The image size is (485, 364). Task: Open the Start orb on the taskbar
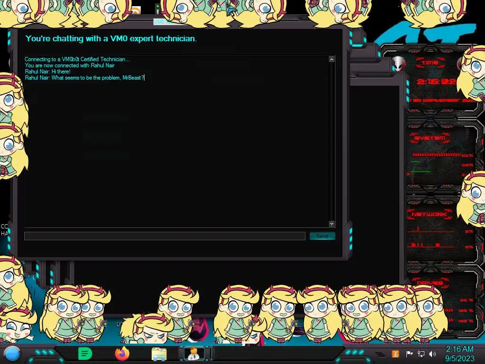[x=12, y=354]
